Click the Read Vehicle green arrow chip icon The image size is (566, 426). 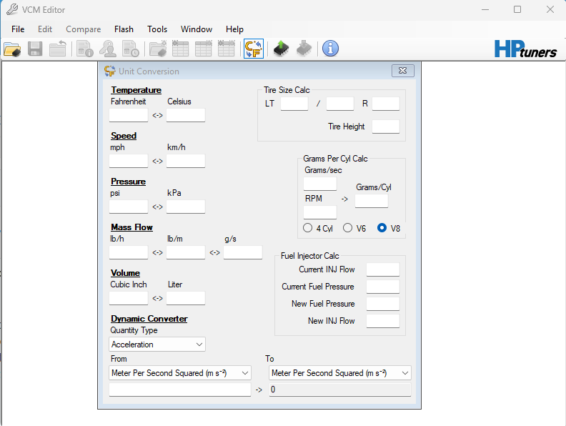281,49
